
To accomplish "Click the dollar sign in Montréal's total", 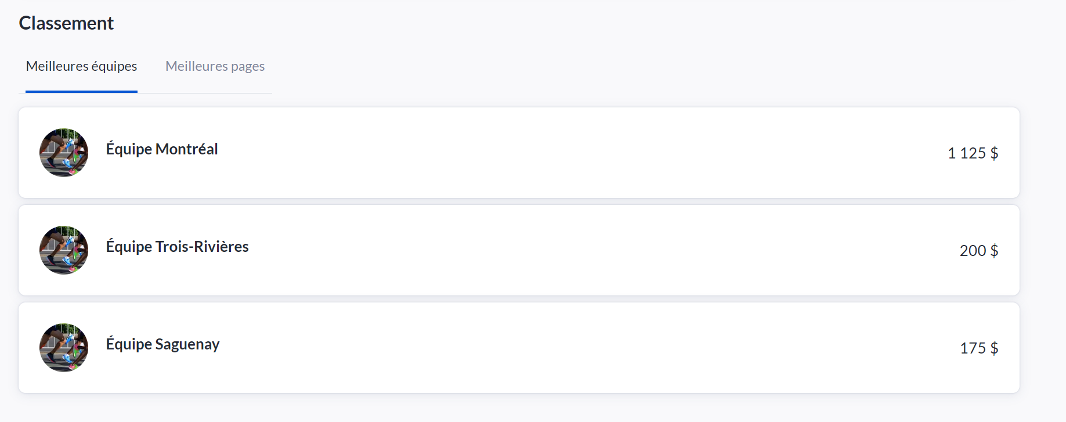I will point(994,153).
